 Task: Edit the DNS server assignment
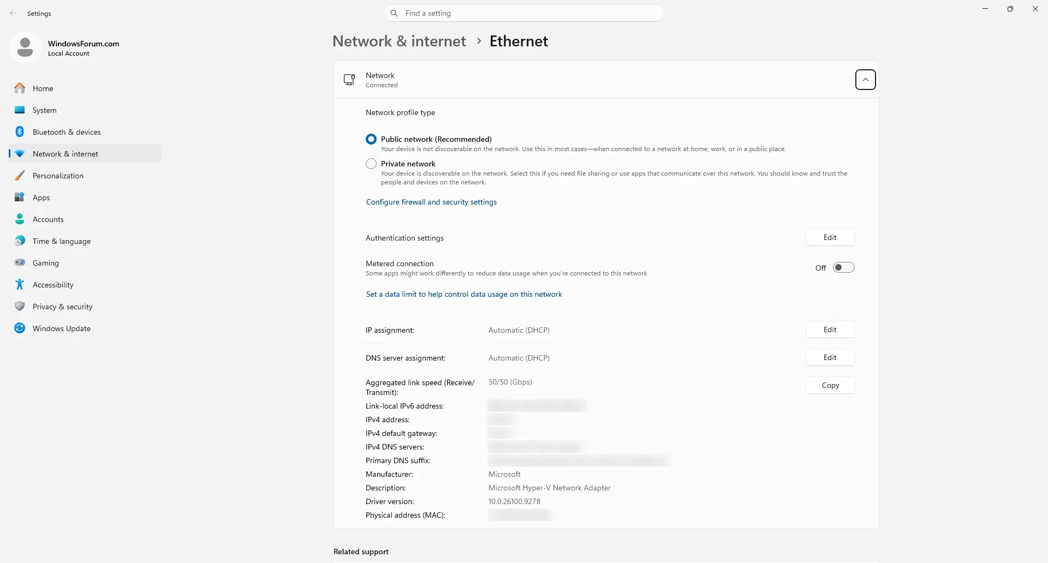pyautogui.click(x=830, y=357)
